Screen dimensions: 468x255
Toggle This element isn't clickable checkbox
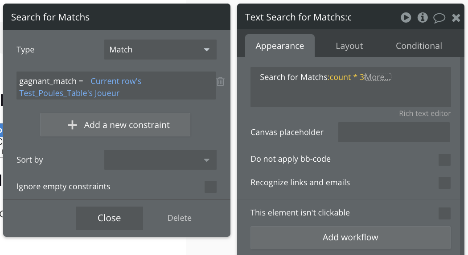click(x=444, y=213)
